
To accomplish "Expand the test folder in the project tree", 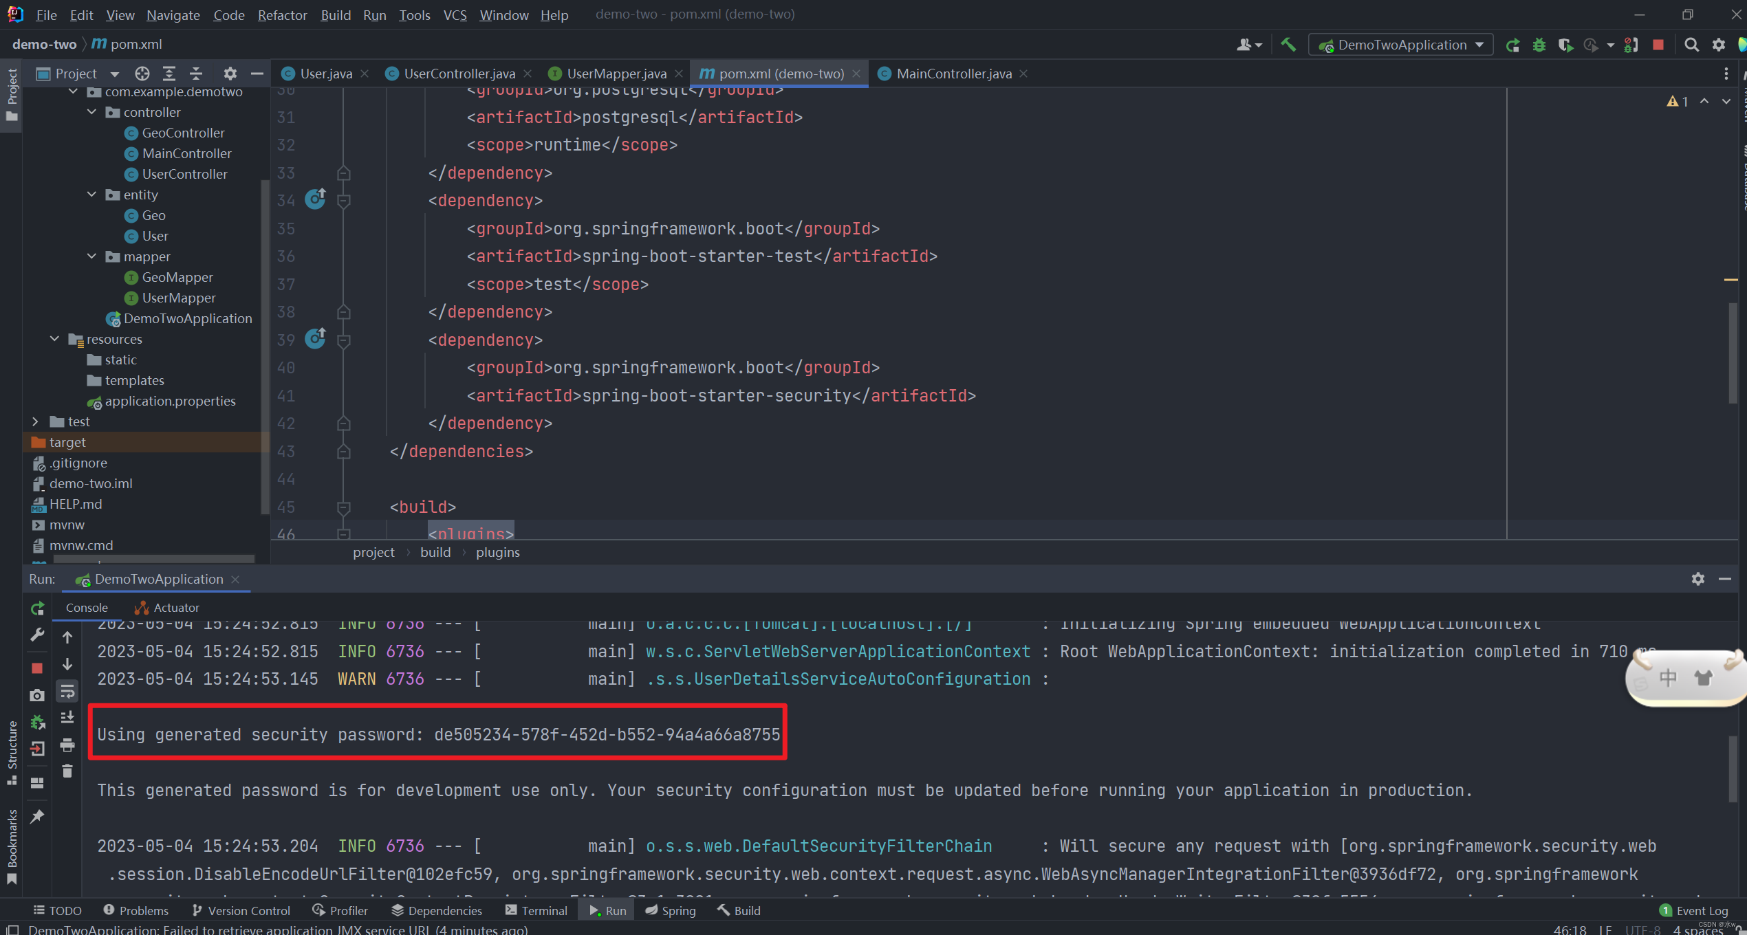I will [35, 421].
